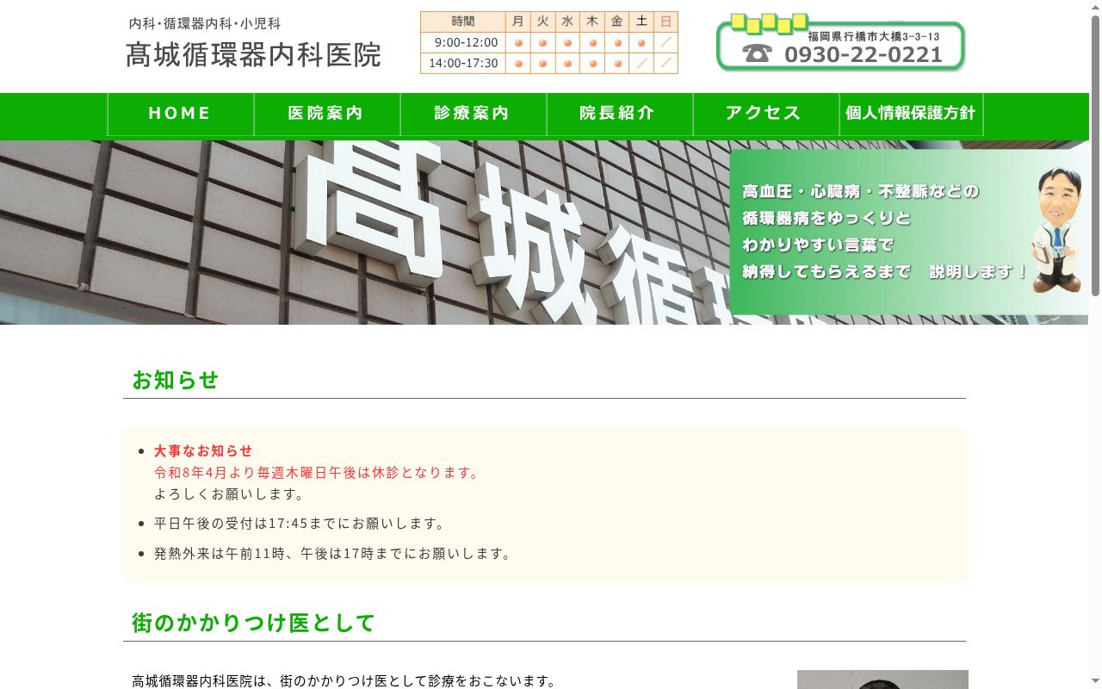The width and height of the screenshot is (1102, 689).
Task: Click the お知らせ heading
Action: (x=176, y=380)
